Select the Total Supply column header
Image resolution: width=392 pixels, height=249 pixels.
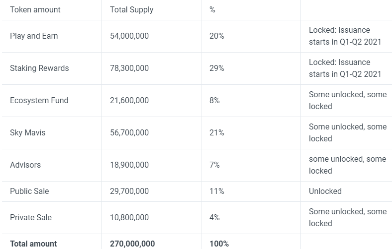(131, 10)
